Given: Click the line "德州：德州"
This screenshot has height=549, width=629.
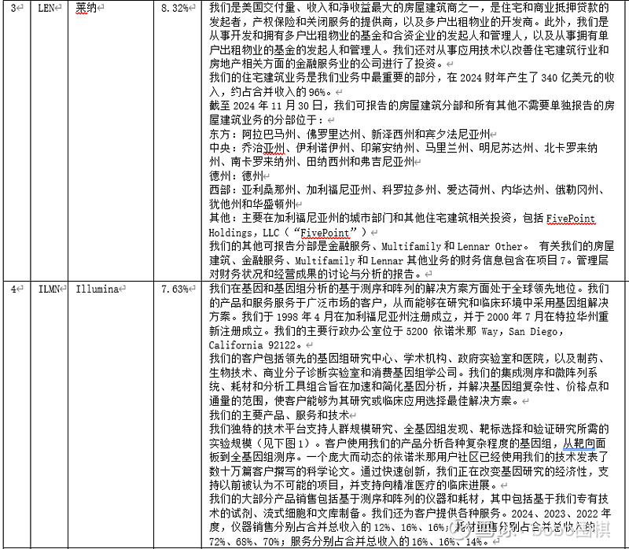Looking at the screenshot, I should [237, 175].
